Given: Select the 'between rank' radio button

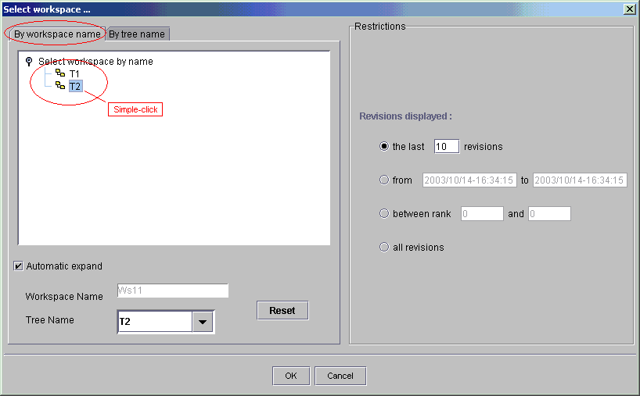Looking at the screenshot, I should click(x=384, y=213).
